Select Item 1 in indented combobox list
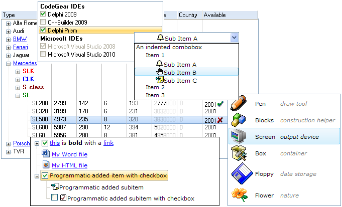This screenshot has width=342, height=207. pyautogui.click(x=155, y=55)
